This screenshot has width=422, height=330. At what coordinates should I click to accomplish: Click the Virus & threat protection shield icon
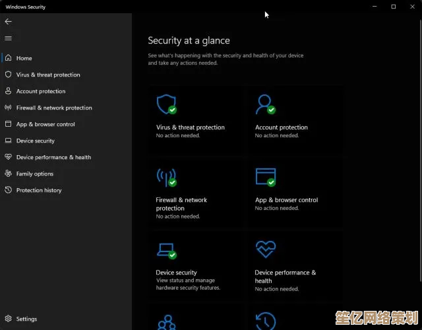pyautogui.click(x=165, y=104)
